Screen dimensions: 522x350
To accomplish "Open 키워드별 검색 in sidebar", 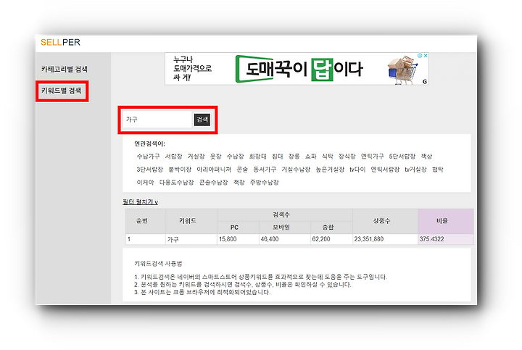I will click(x=61, y=91).
